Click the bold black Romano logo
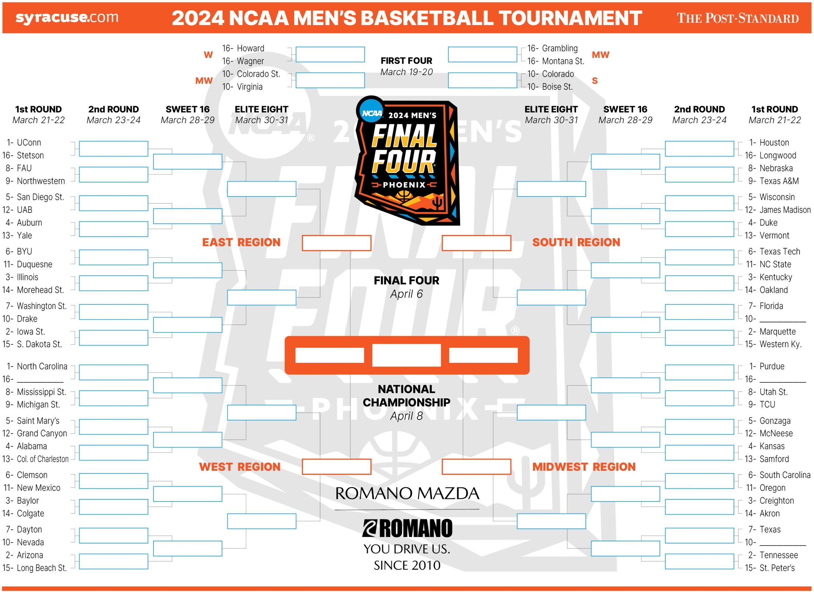The width and height of the screenshot is (814, 592). (x=407, y=528)
